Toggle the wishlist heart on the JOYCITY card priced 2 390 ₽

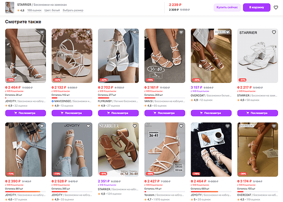(42, 126)
